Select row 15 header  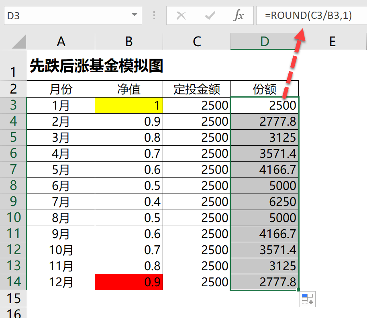(13, 298)
